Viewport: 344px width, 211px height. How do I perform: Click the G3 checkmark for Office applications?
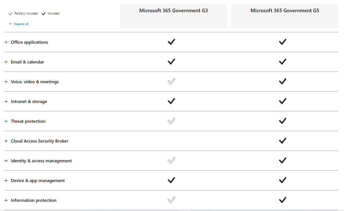171,42
